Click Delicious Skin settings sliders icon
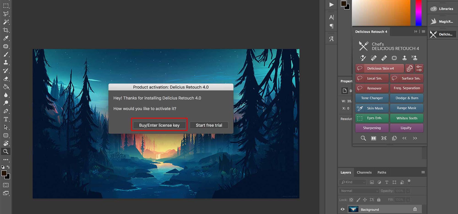This screenshot has width=458, height=214. 419,68
